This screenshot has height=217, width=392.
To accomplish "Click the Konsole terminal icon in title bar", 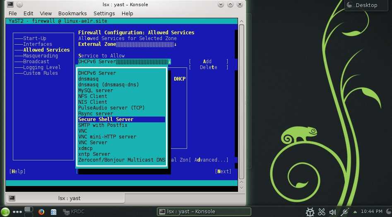I will pos(10,4).
